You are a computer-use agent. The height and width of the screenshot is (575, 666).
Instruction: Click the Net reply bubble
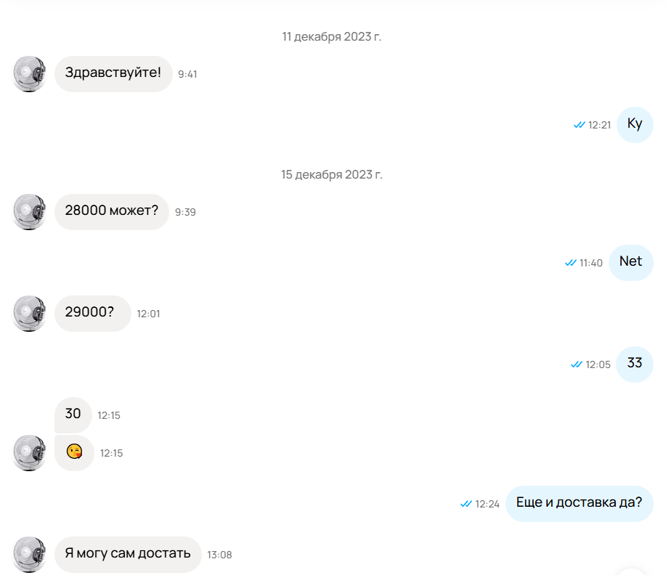630,262
